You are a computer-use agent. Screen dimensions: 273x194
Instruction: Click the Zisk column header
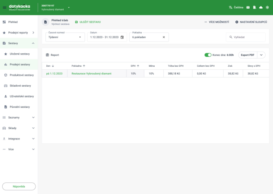[x=230, y=66]
